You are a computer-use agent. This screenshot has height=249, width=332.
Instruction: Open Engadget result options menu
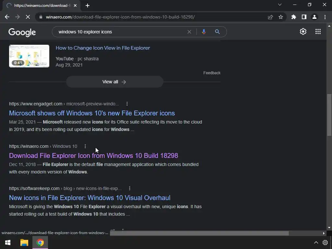click(x=127, y=104)
